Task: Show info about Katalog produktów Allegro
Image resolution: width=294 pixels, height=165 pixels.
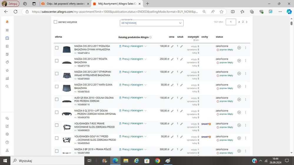Action: tap(150, 37)
